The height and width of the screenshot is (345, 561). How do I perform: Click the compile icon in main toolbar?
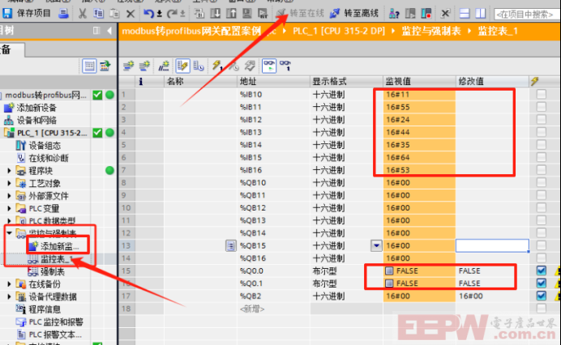click(199, 14)
